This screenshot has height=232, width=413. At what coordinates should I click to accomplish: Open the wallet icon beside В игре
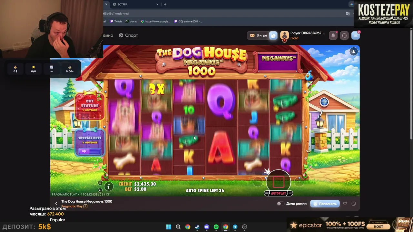tap(273, 35)
